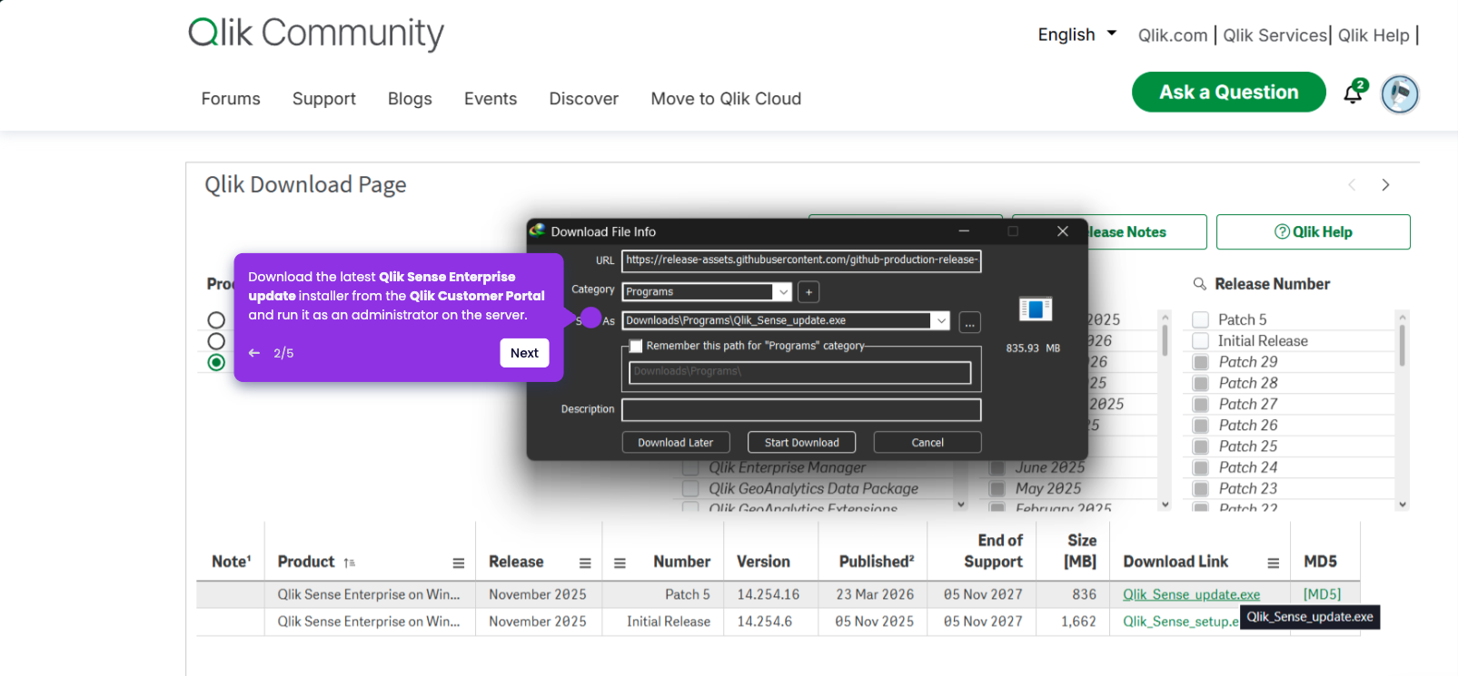1458x676 pixels.
Task: Click Download Later button
Action: [675, 443]
